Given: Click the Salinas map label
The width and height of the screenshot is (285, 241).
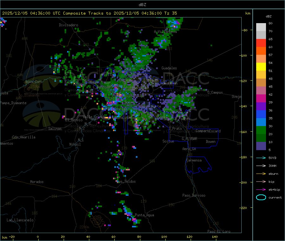Looking at the screenshot, I should coord(55,129).
